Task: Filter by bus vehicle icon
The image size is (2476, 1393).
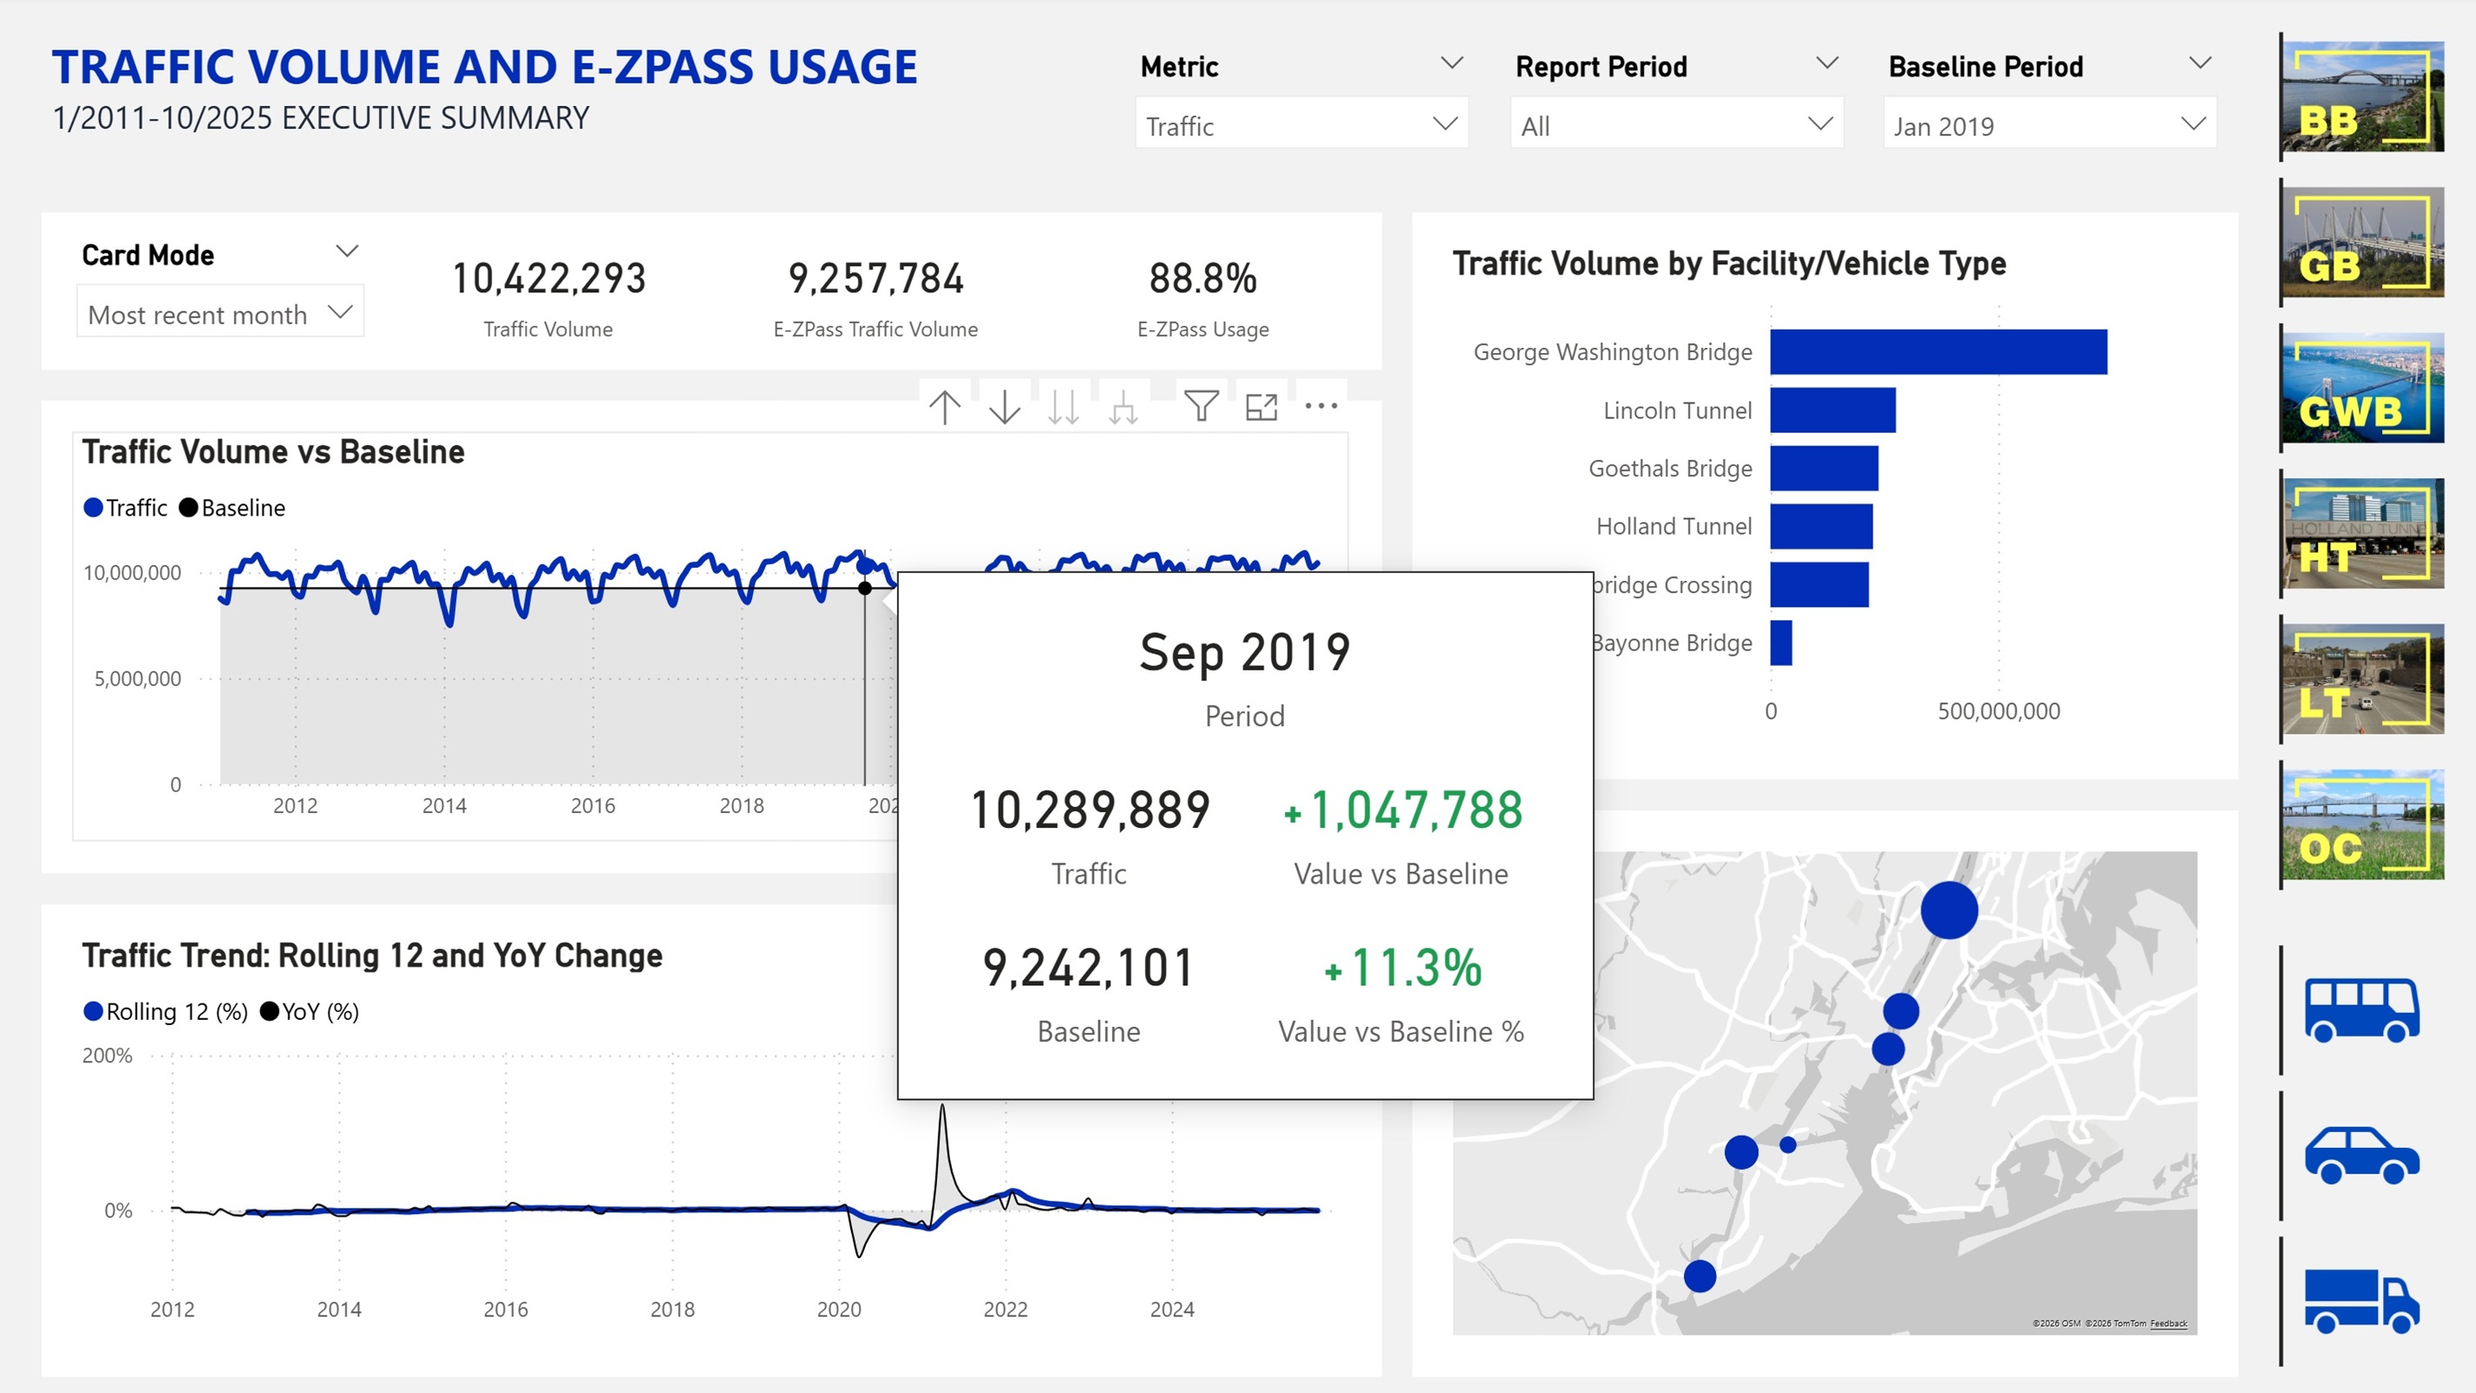Action: pos(2361,1010)
